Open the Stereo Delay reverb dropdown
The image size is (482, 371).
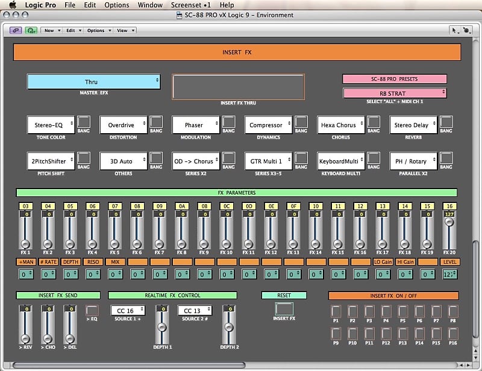point(413,125)
